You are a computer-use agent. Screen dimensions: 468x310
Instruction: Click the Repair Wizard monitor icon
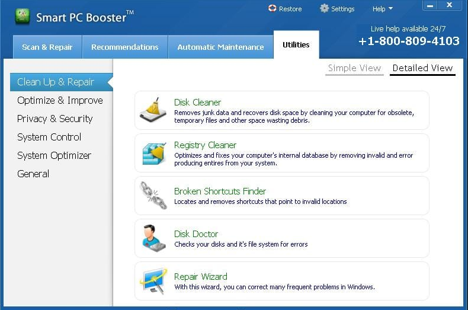click(x=153, y=281)
